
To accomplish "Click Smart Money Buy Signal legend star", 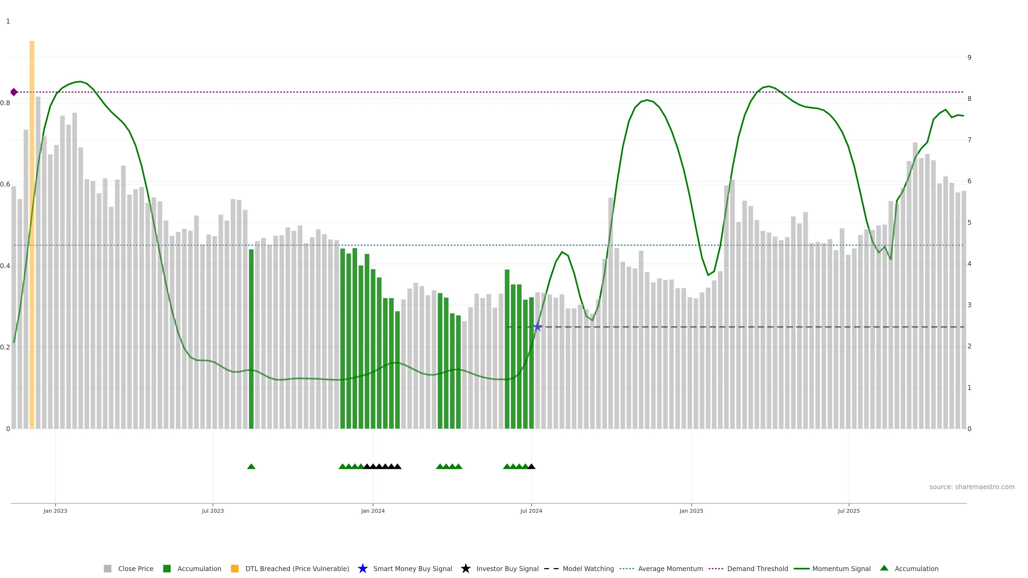I will coord(363,569).
